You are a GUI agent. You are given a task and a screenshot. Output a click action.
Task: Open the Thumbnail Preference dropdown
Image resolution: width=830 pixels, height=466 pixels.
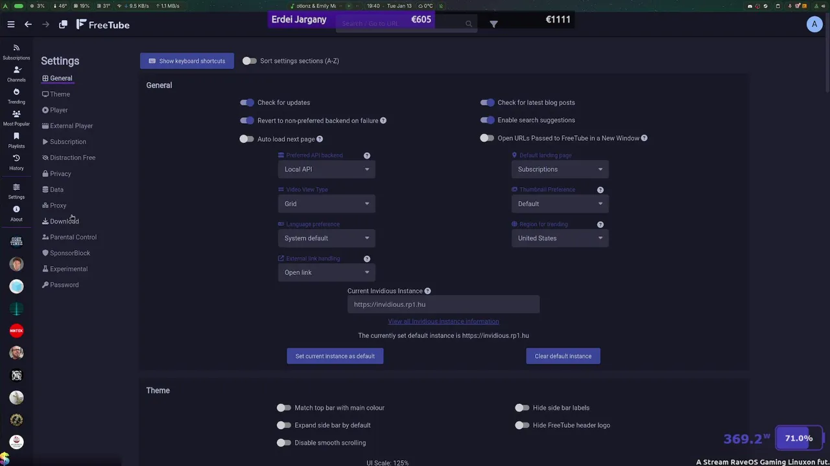point(560,204)
